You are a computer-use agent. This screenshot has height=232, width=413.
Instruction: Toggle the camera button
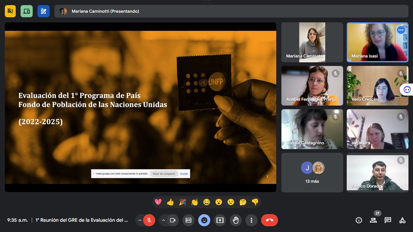(x=173, y=220)
